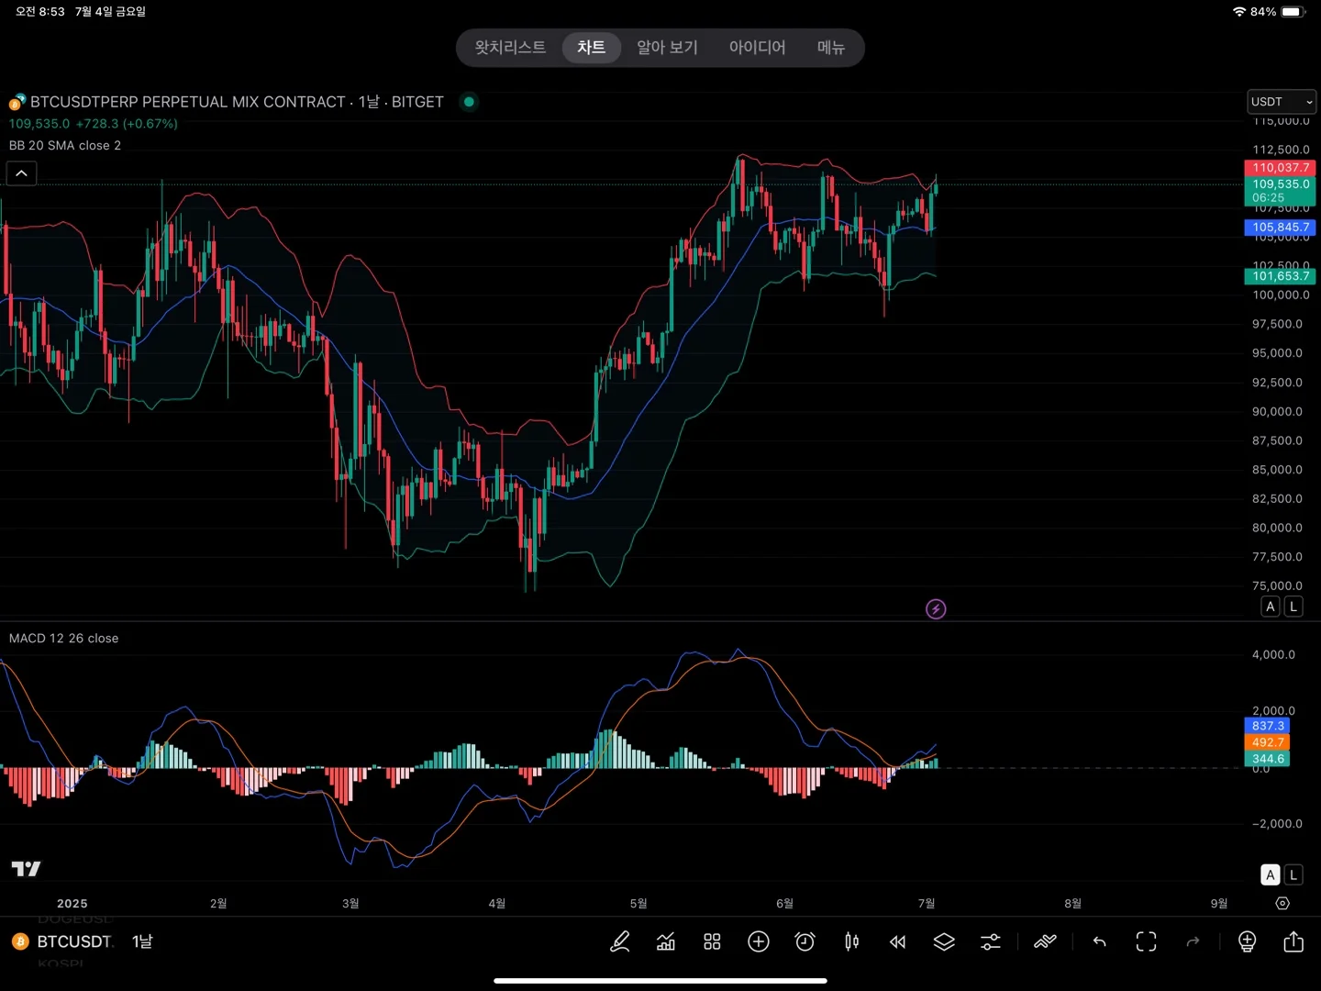Enable log scale on price chart

(1293, 607)
